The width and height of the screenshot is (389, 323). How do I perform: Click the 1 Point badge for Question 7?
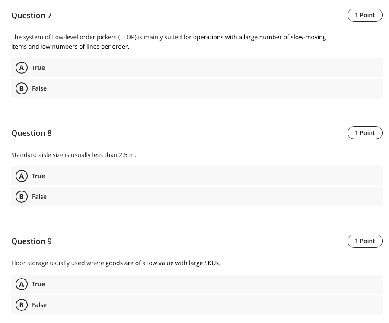365,15
